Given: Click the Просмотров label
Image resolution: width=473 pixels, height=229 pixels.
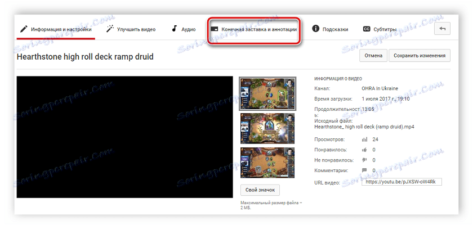Looking at the screenshot, I should click(329, 140).
